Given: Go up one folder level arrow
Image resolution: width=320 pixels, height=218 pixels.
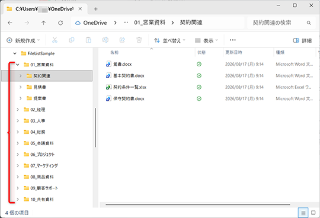Looking at the screenshot, I should coord(43,23).
